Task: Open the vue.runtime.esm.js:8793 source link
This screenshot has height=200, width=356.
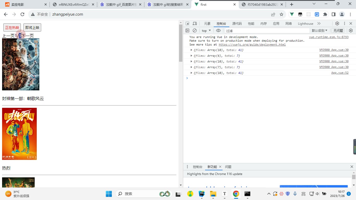Action: pyautogui.click(x=329, y=37)
